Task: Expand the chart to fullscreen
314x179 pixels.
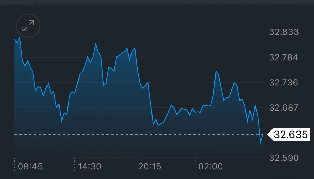Action: click(x=28, y=26)
